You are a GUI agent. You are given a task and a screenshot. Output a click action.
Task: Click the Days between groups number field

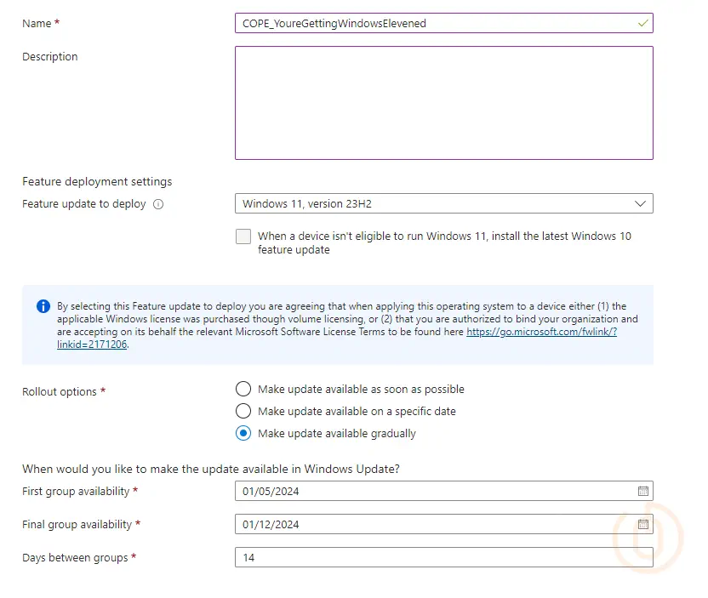(443, 558)
